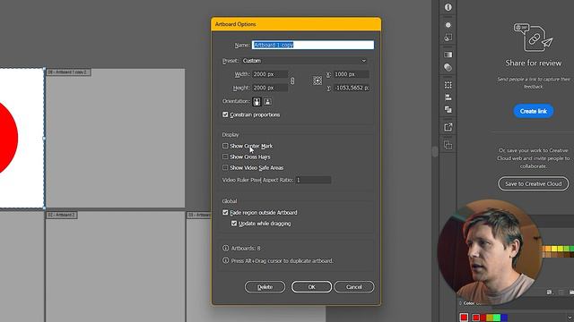Viewport: 574px width, 322px height.
Task: Pick the blue color guide swatch
Action: 504,318
